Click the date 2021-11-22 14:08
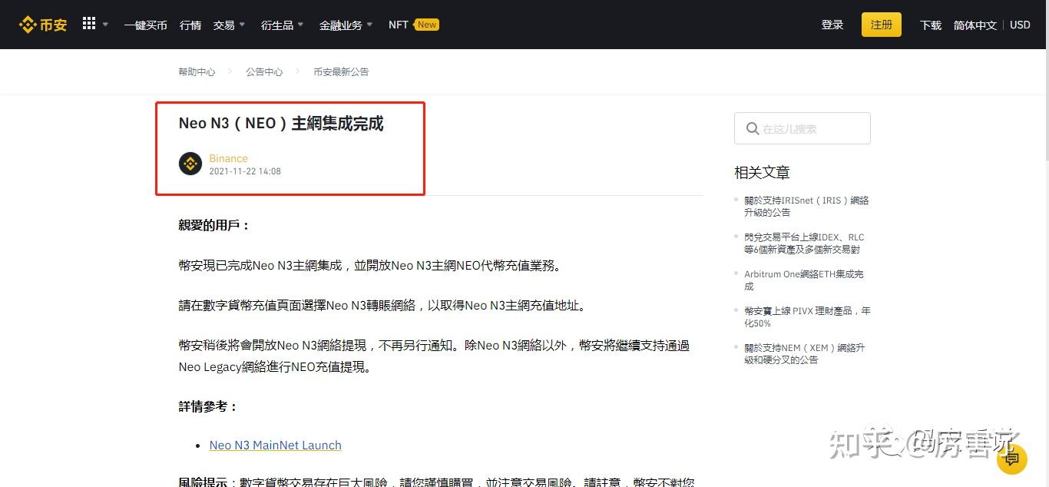This screenshot has width=1049, height=487. point(245,171)
